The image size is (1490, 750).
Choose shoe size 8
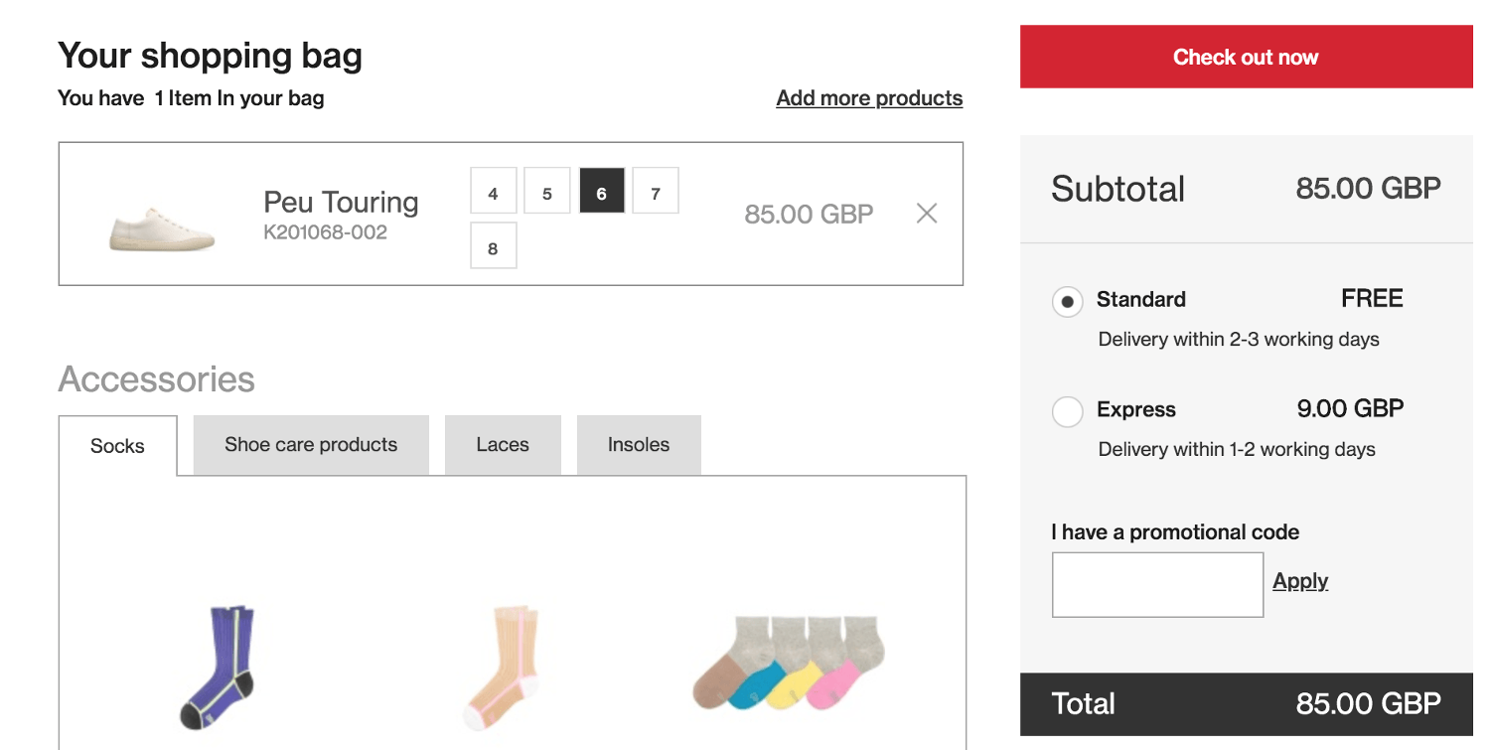pos(494,245)
